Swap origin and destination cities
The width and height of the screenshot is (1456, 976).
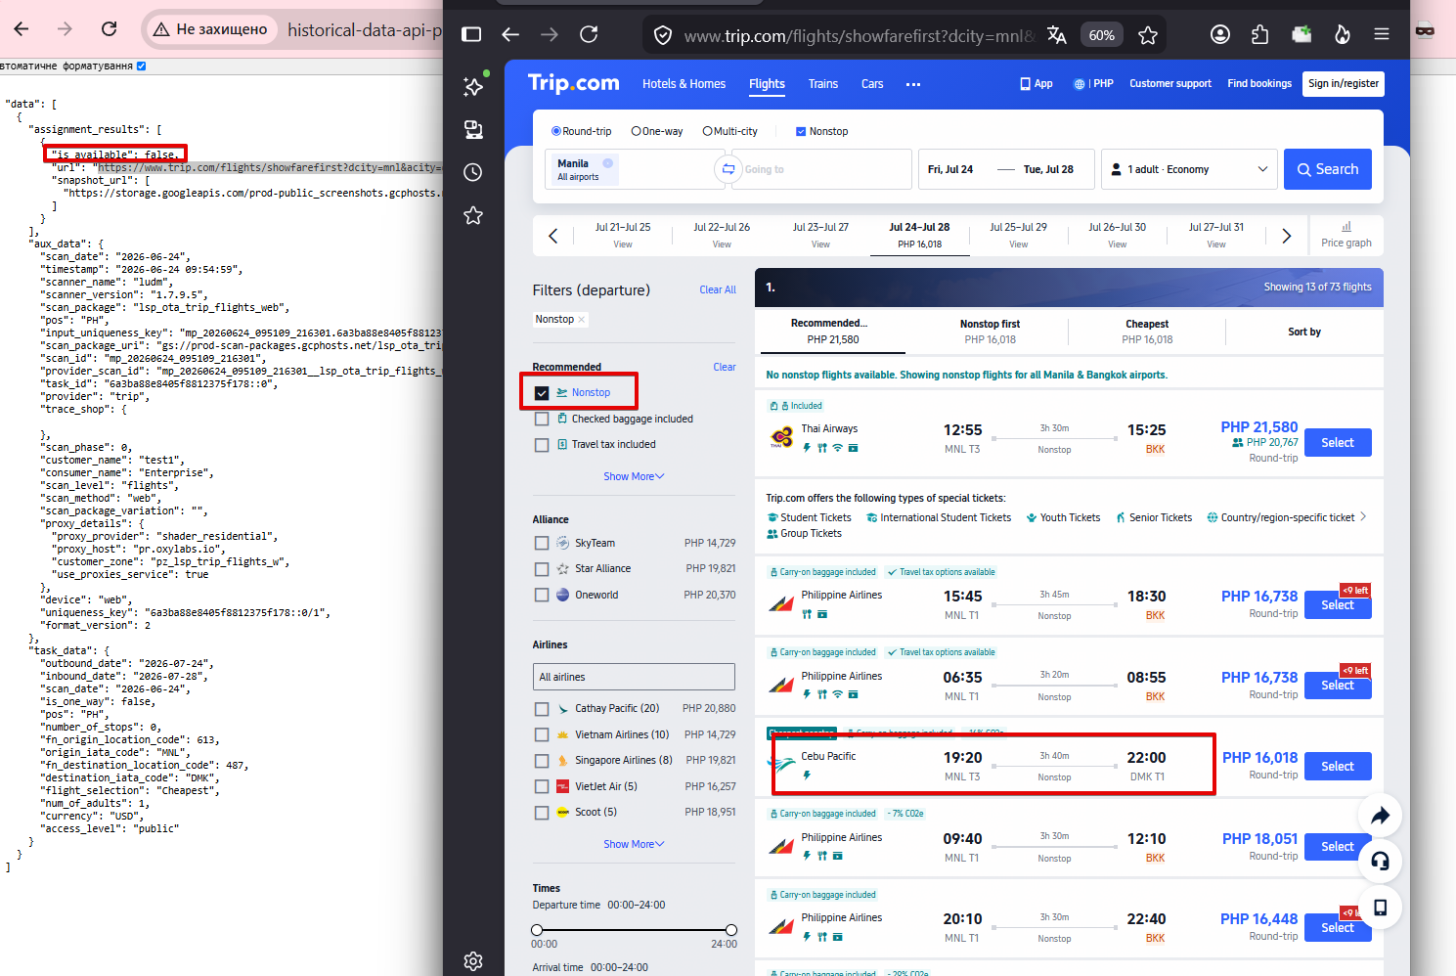point(728,169)
